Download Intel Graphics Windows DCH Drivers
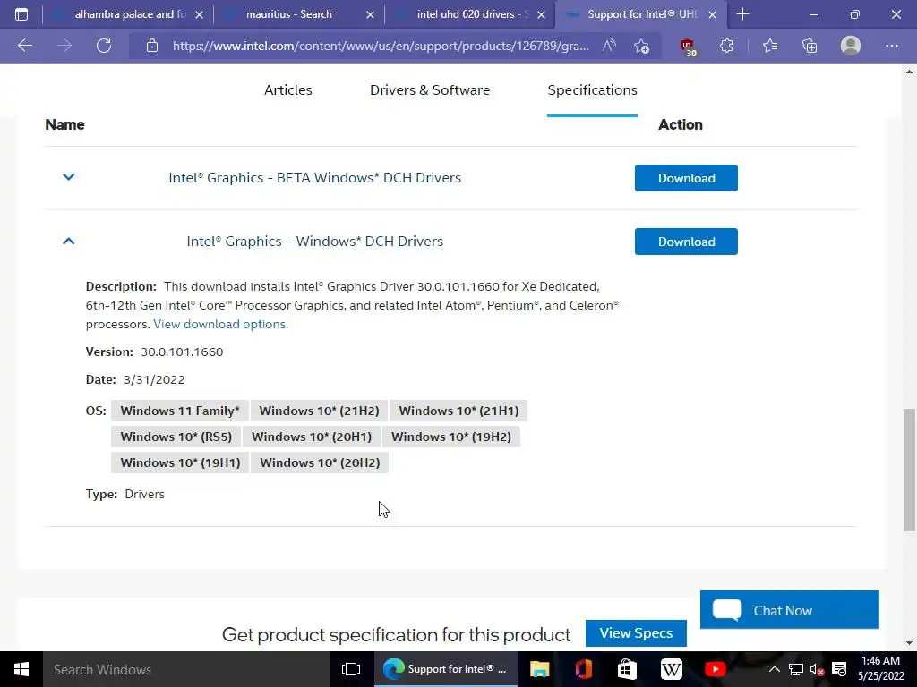The image size is (917, 687). pos(686,242)
